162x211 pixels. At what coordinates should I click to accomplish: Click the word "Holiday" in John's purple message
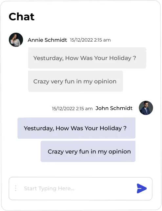[x=111, y=128]
